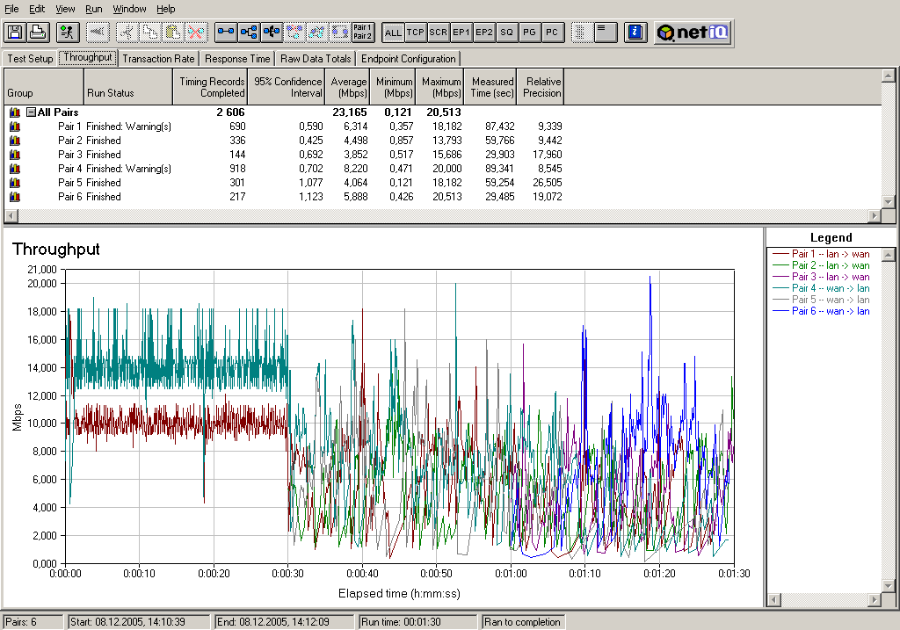Open the blue info help icon

tap(635, 33)
